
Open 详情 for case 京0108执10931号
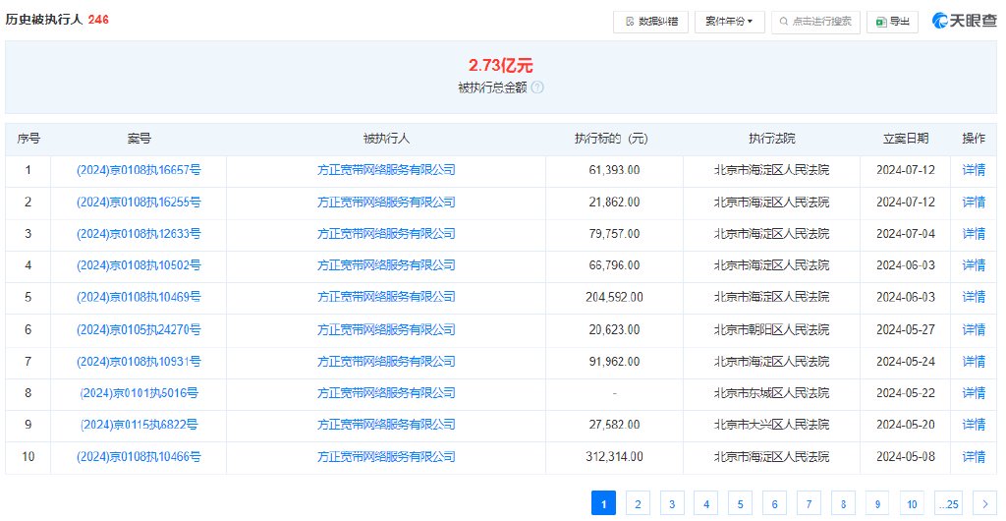pos(974,362)
